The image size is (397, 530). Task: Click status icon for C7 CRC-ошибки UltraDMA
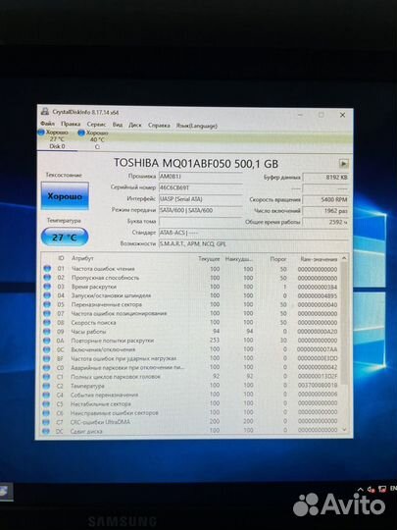pos(46,422)
